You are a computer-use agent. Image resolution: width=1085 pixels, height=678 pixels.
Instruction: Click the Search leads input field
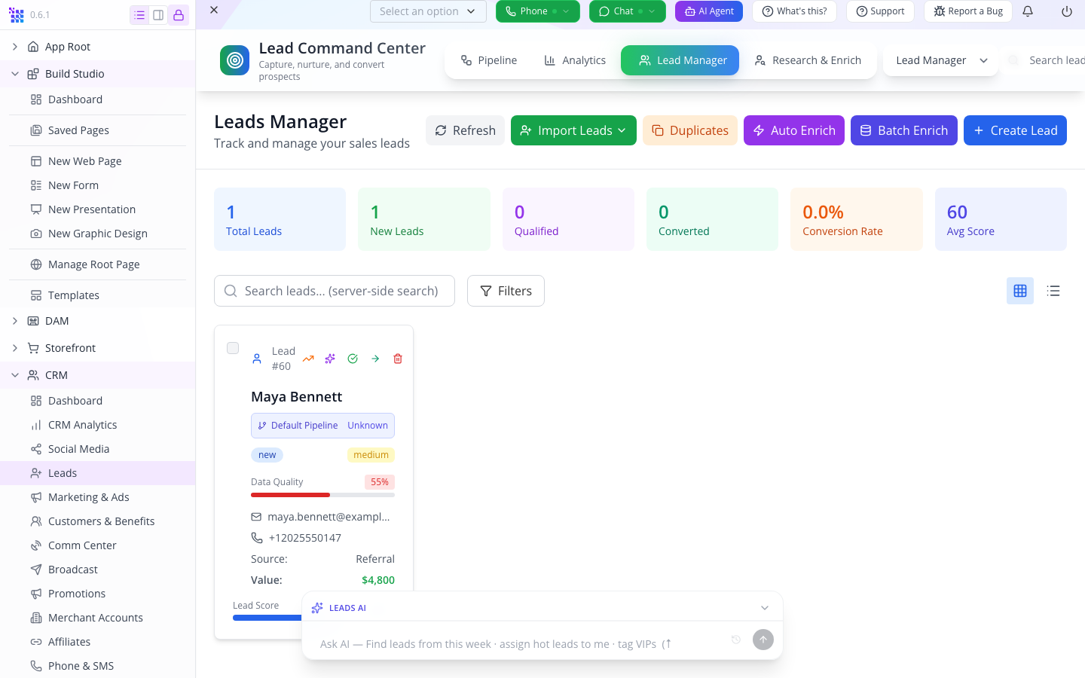click(335, 291)
